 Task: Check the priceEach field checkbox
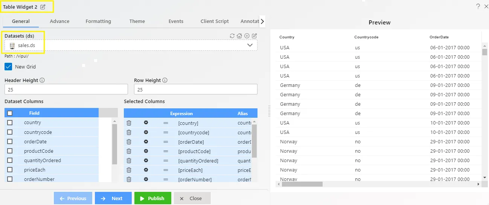(10, 170)
